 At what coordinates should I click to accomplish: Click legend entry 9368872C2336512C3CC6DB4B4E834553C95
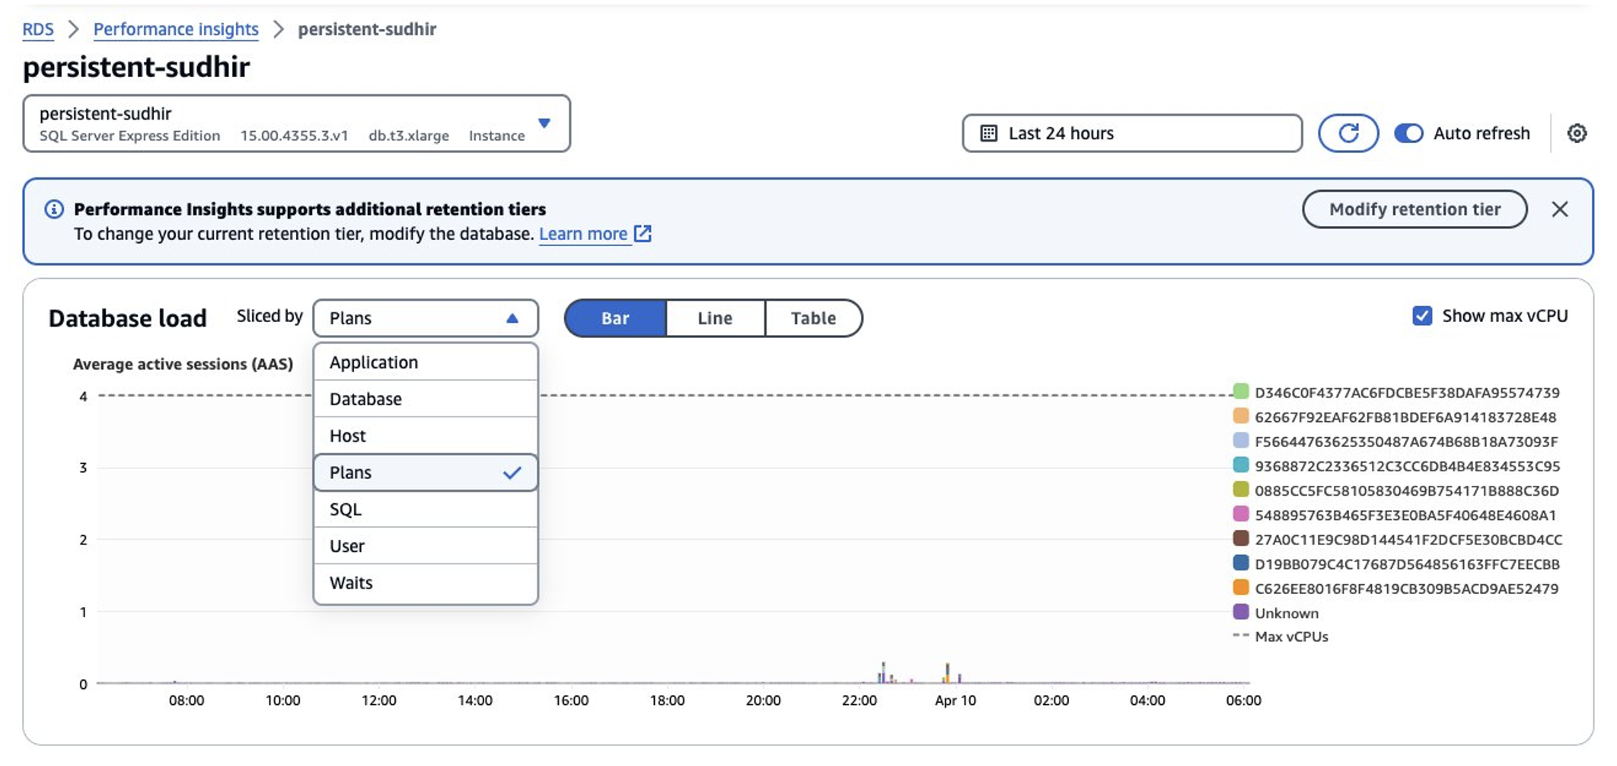point(1408,466)
